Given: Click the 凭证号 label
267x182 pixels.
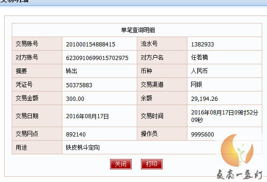Looking at the screenshot, I should (x=24, y=84).
